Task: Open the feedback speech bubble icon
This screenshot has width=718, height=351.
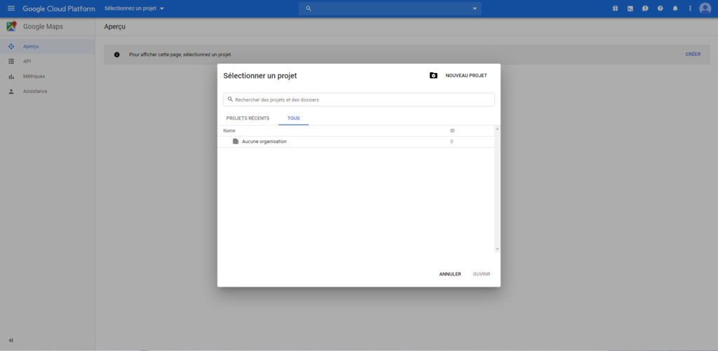Action: point(645,8)
